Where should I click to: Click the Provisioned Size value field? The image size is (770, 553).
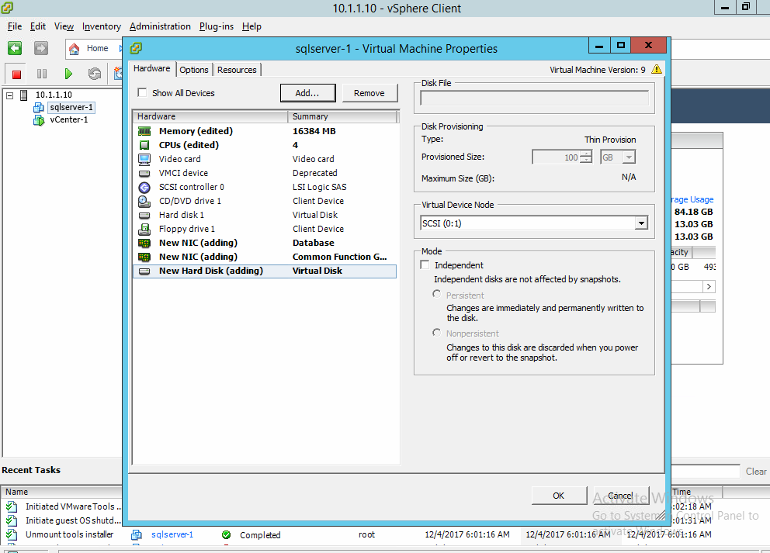tap(556, 157)
